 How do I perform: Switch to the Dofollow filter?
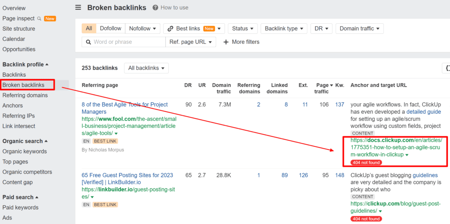110,28
